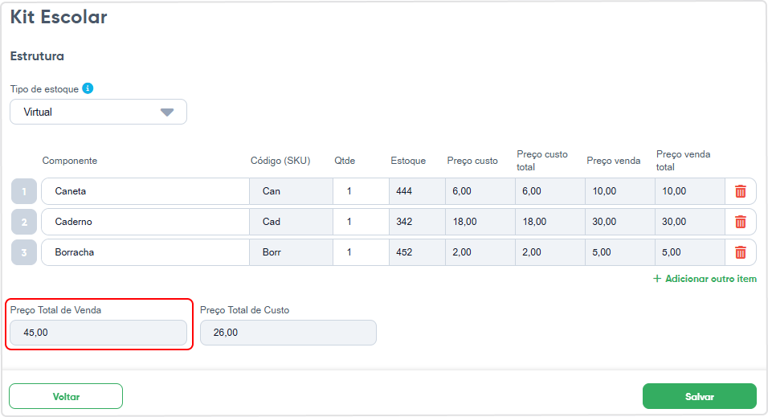This screenshot has width=768, height=417.
Task: Select the row number 2 handle
Action: point(24,222)
